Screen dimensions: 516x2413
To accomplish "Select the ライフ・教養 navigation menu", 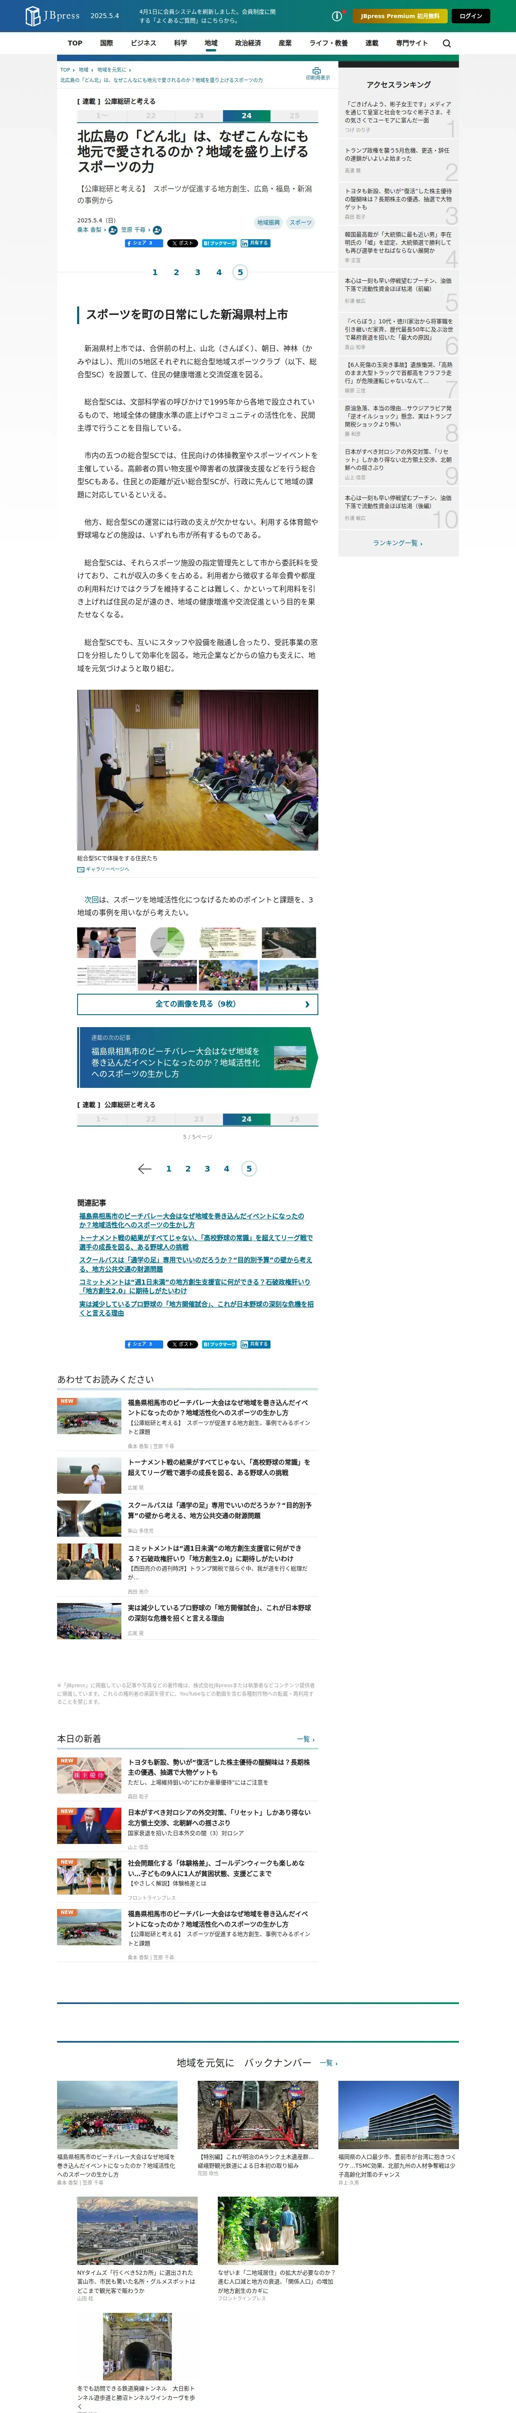I will pyautogui.click(x=329, y=43).
